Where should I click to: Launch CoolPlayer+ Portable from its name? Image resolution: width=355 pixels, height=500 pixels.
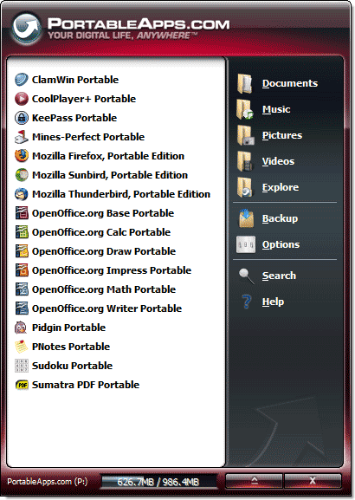(84, 99)
